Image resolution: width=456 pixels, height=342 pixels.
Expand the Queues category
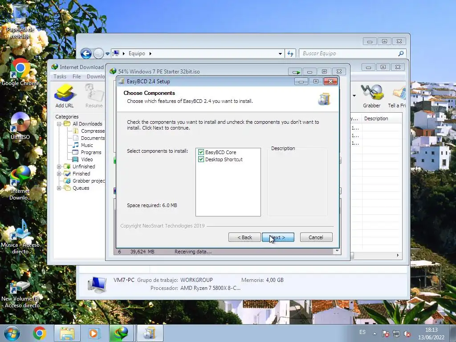point(59,188)
